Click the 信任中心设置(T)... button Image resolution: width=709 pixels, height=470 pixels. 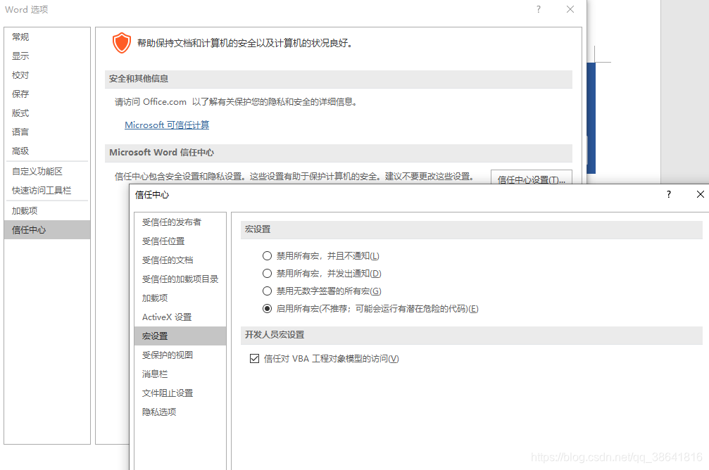click(532, 177)
